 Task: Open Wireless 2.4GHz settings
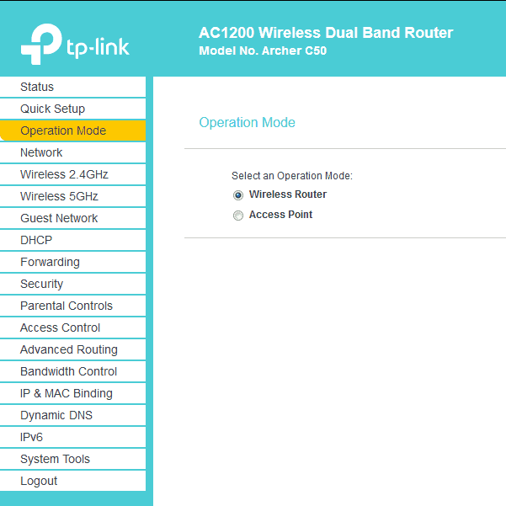[x=72, y=174]
